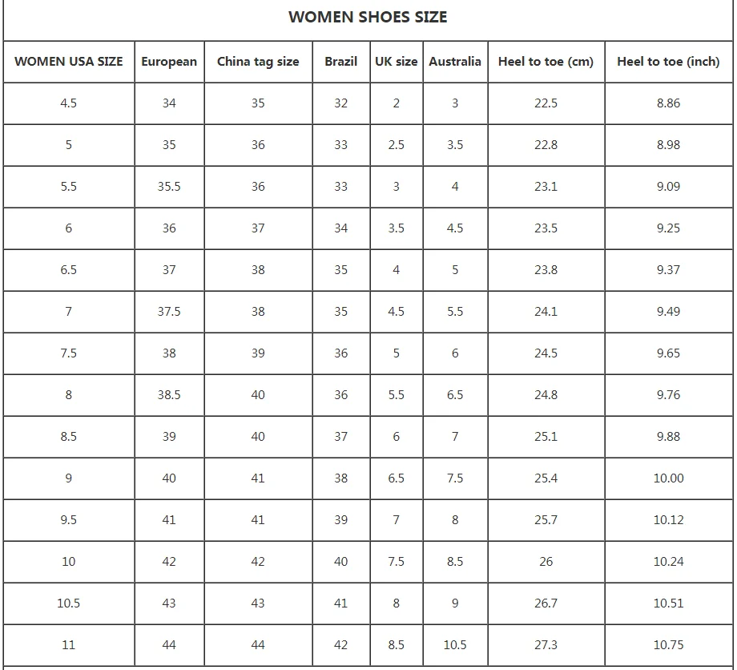Select the China tag size header

(258, 62)
